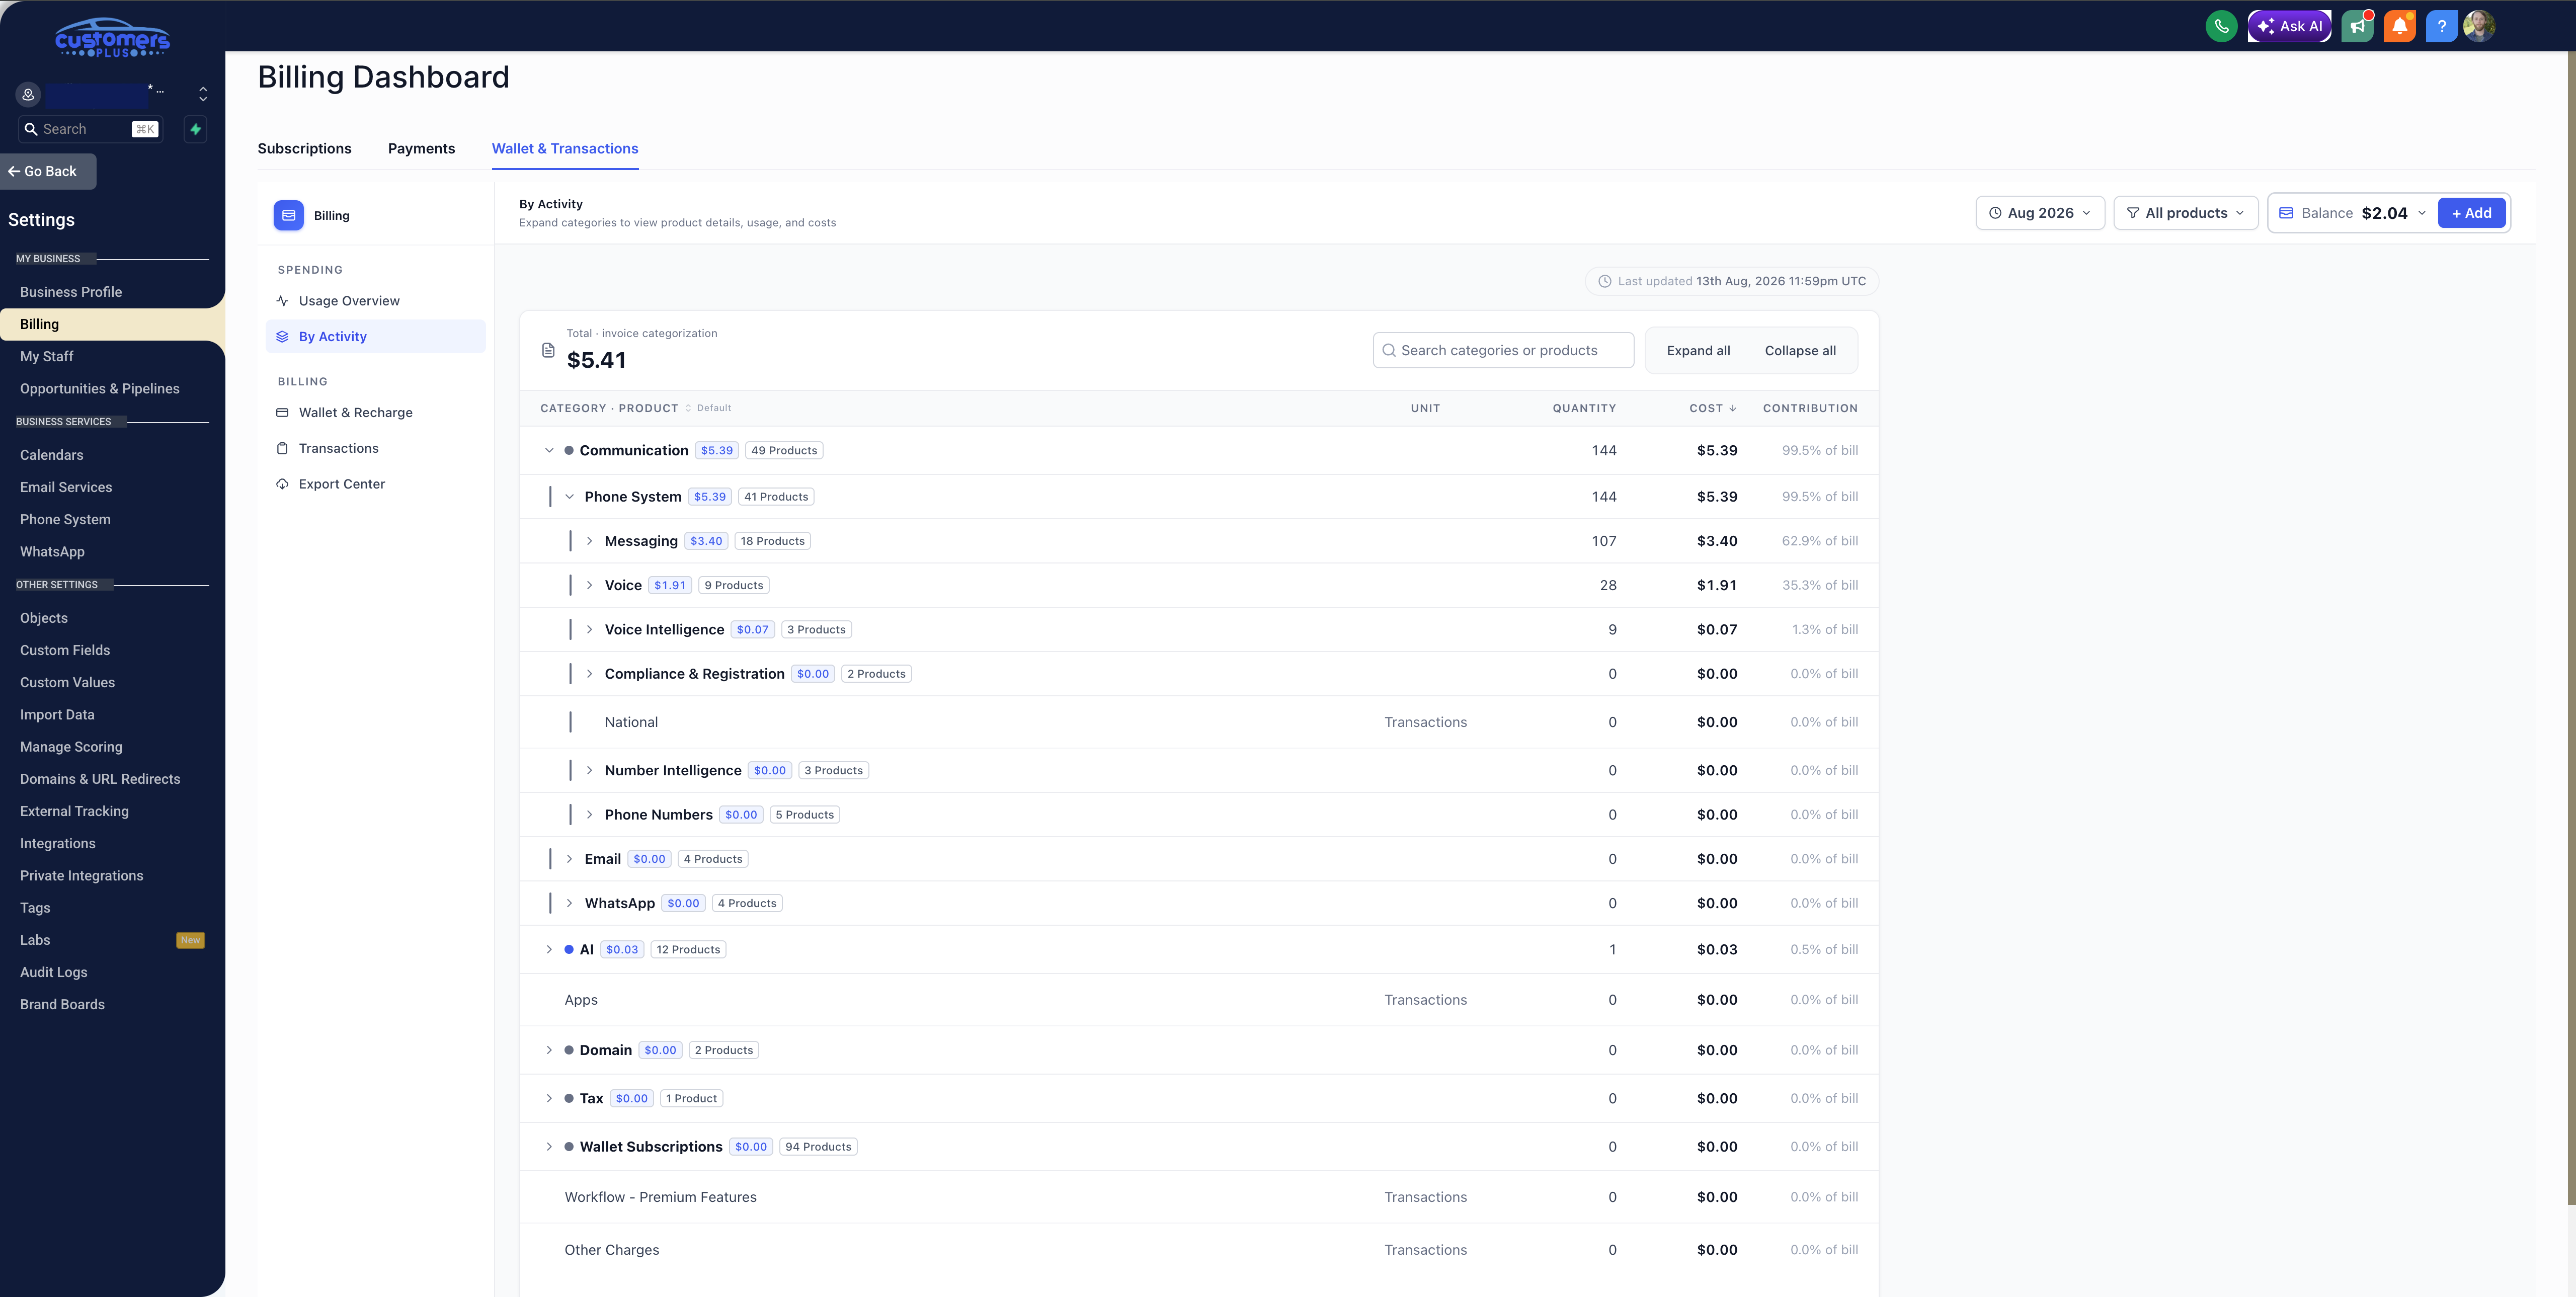The height and width of the screenshot is (1297, 2576).
Task: Focus the sidebar Search field
Action: (x=91, y=129)
